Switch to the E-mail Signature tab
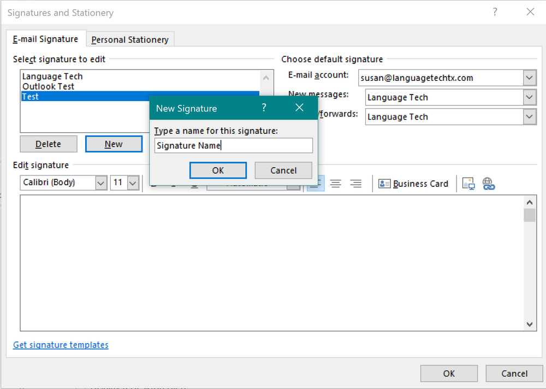 [x=46, y=39]
